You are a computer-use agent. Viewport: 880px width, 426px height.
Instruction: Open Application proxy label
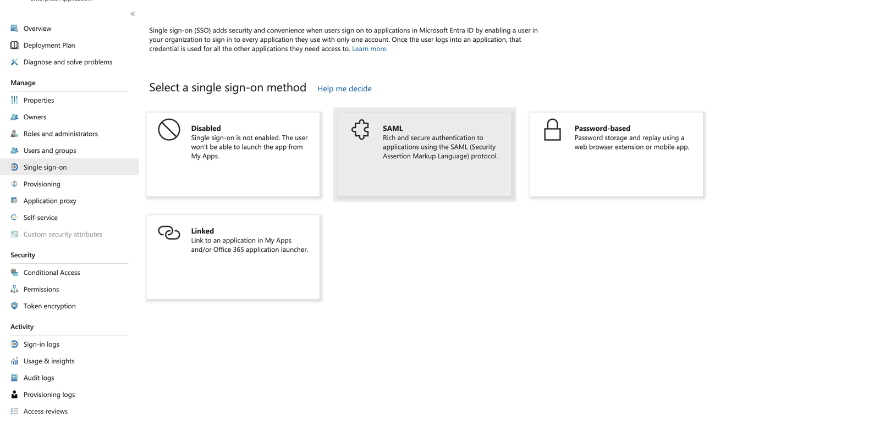pyautogui.click(x=50, y=201)
